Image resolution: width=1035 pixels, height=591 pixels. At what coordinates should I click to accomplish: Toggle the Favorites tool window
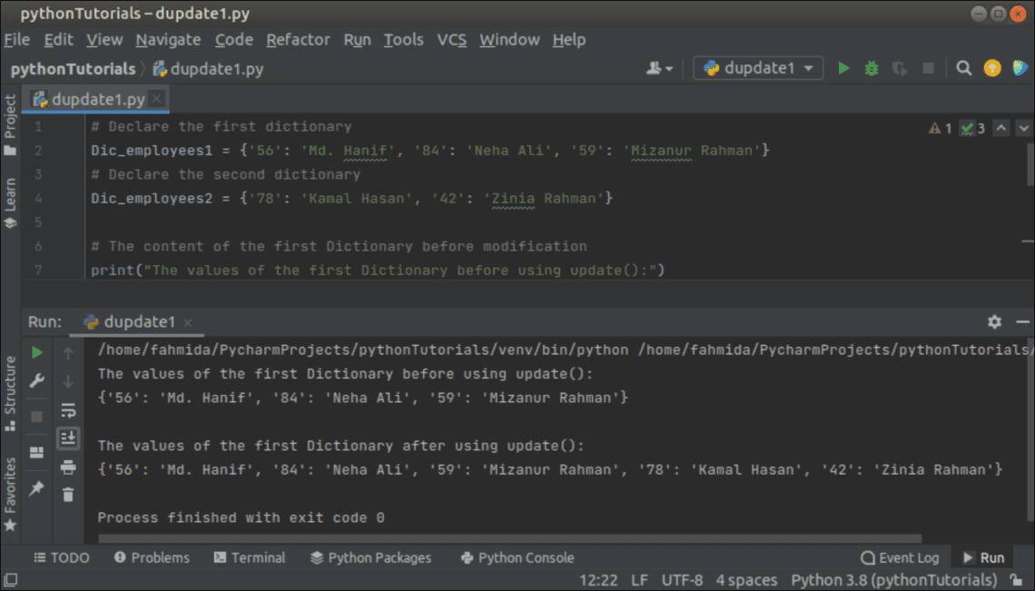coord(10,495)
